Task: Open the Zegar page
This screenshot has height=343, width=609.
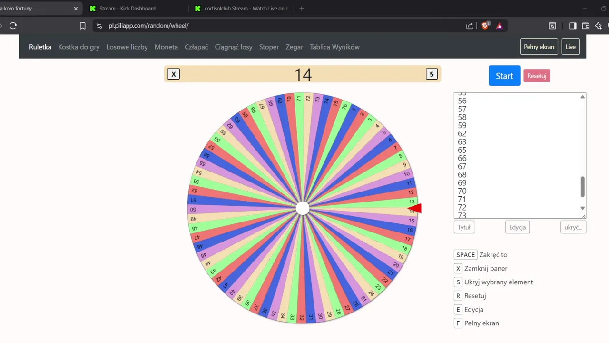Action: pyautogui.click(x=295, y=47)
